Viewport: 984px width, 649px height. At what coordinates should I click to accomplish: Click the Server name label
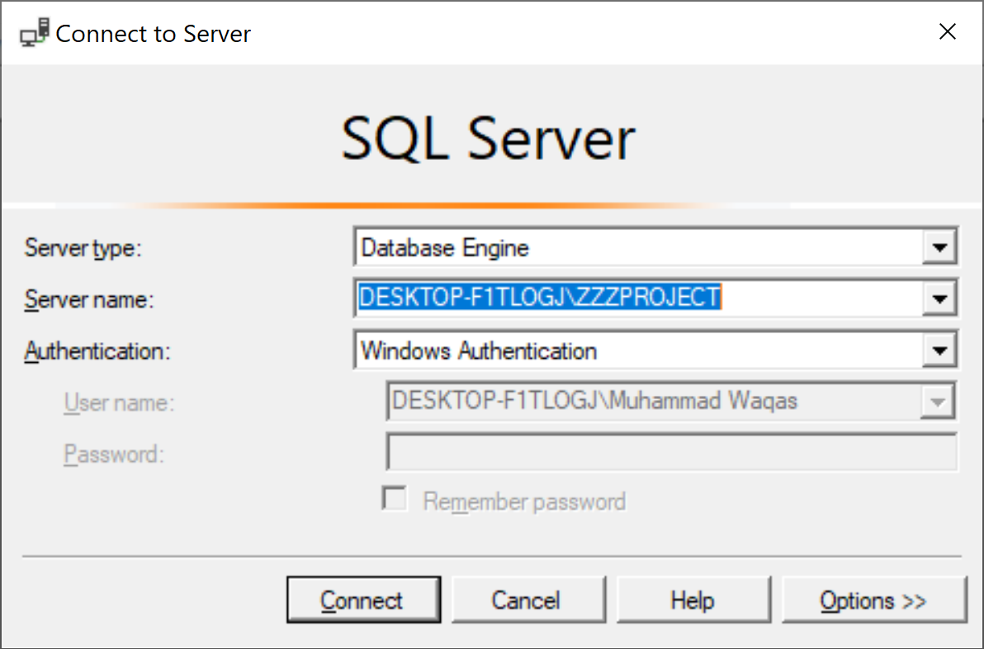coord(88,299)
